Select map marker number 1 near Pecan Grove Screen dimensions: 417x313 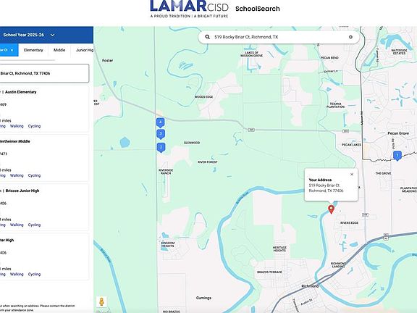[397, 156]
